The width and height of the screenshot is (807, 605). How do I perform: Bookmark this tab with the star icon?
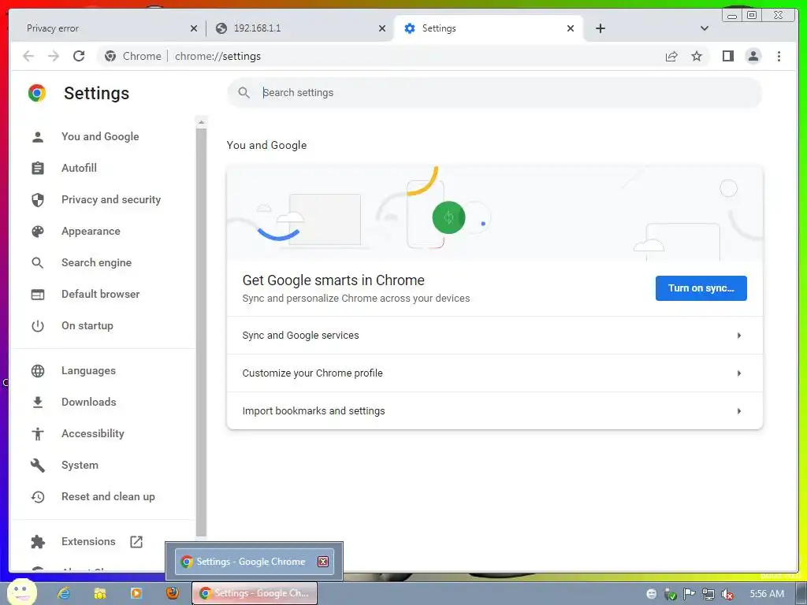coord(697,56)
